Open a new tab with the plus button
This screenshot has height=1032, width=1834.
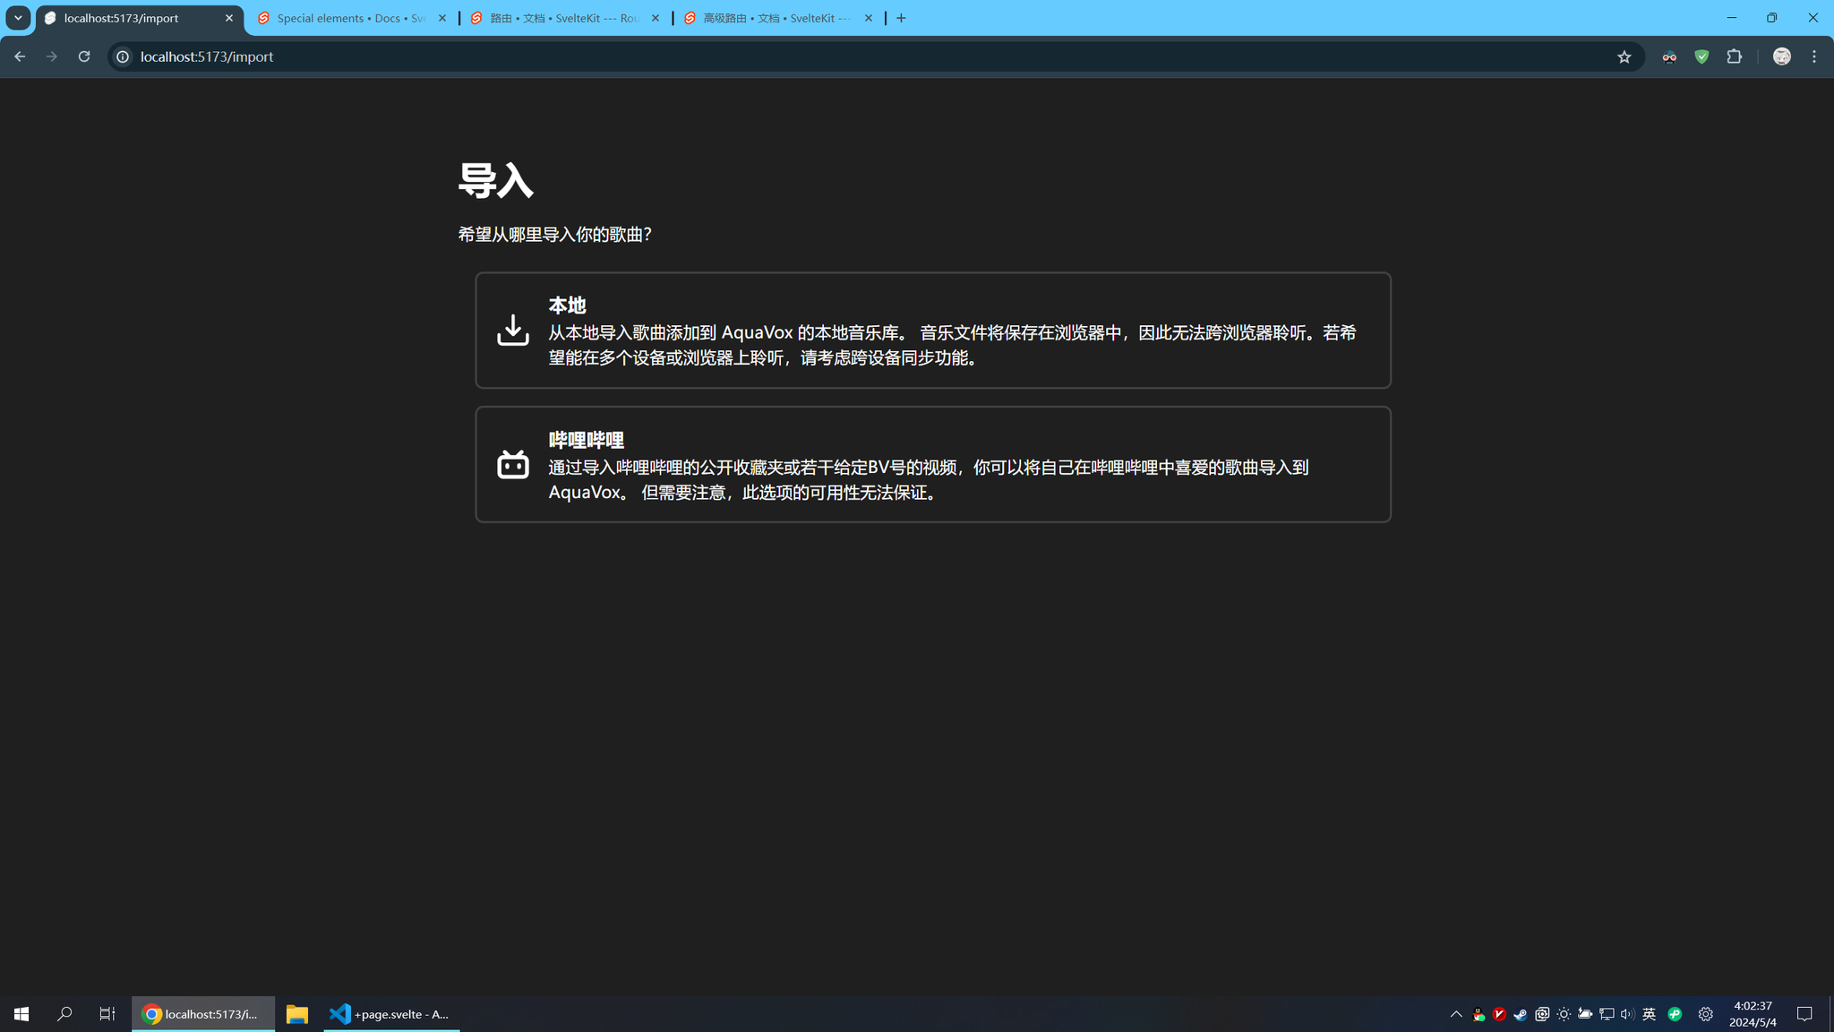(902, 18)
